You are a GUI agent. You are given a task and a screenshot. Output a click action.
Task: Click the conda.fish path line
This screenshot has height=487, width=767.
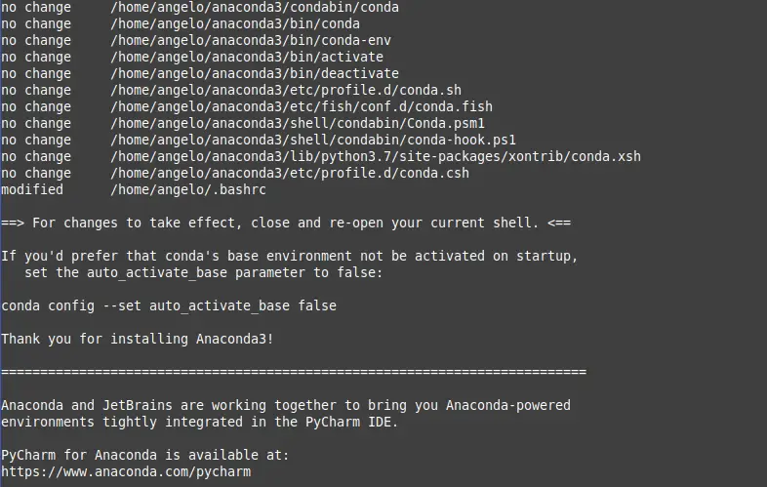(x=302, y=107)
